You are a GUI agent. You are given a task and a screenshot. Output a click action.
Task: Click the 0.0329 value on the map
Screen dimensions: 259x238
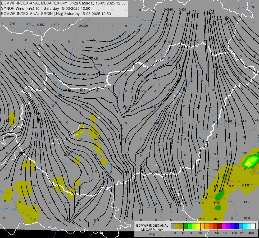click(x=83, y=26)
